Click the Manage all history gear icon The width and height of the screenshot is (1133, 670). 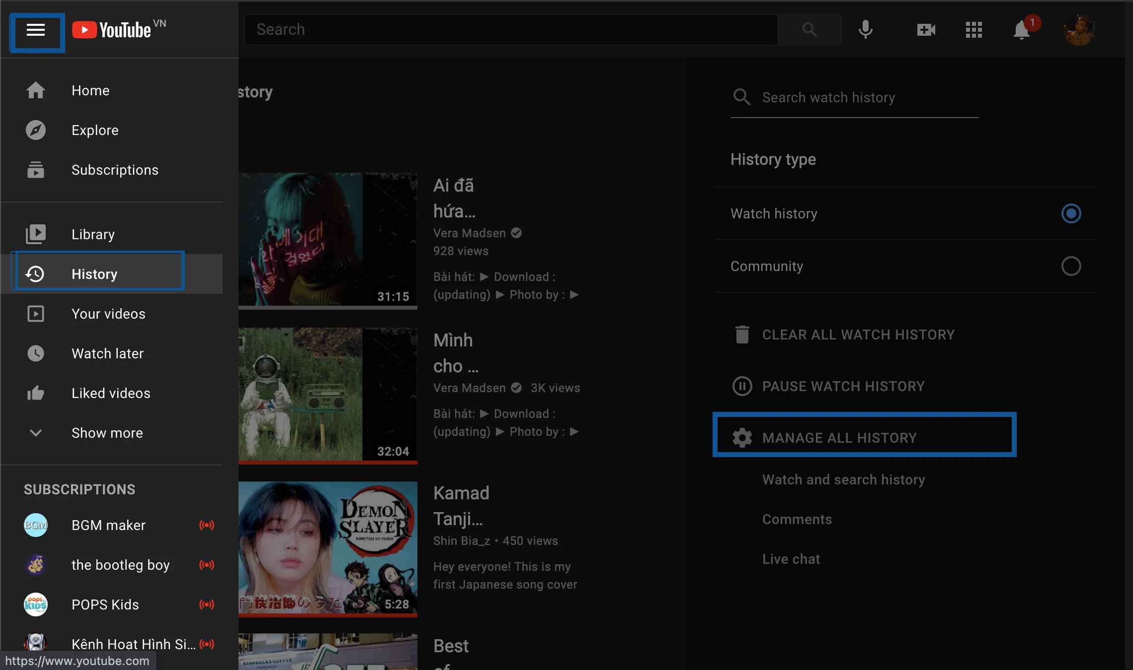coord(742,438)
